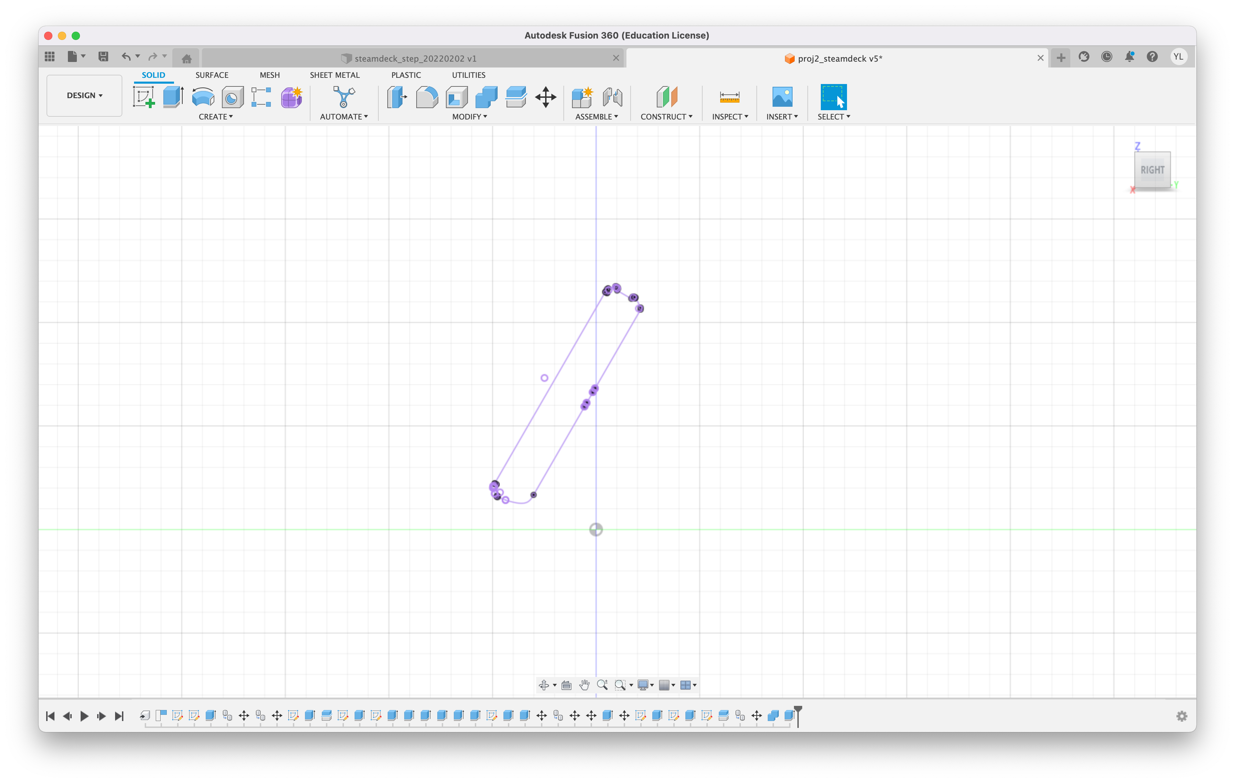Switch to the SURFACE tab
Screen dimensions: 1235x783
pos(212,75)
